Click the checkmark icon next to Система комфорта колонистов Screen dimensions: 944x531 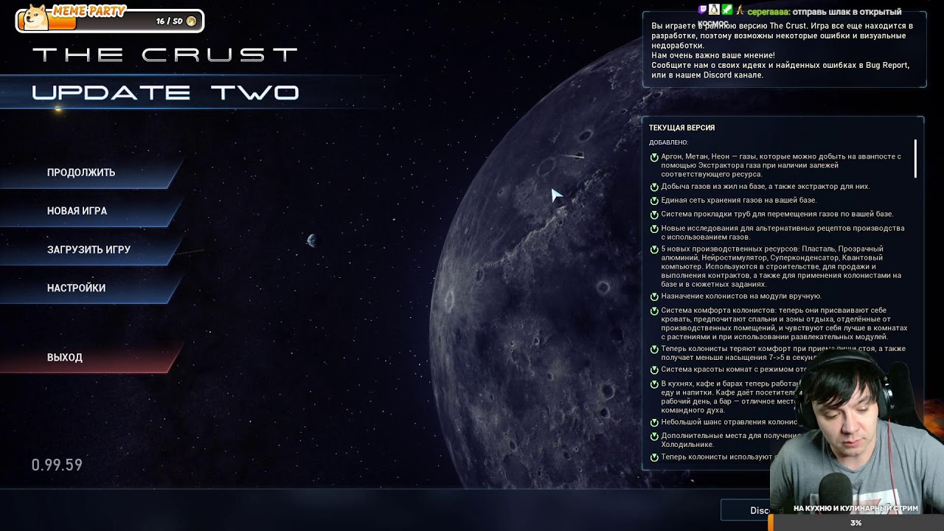(654, 311)
